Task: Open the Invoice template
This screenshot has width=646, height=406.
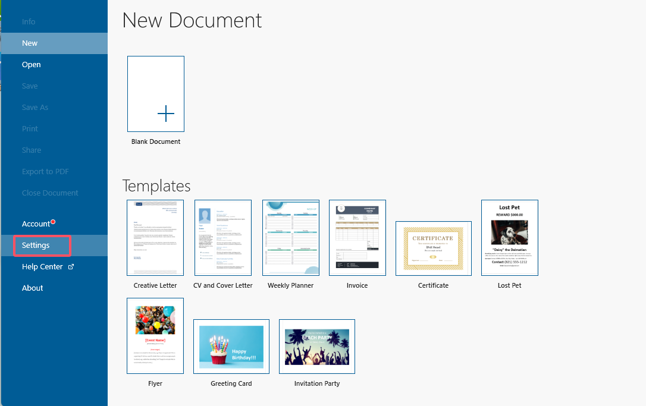Action: click(358, 238)
